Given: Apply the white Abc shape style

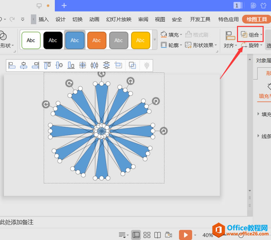Looking at the screenshot, I should [31, 40].
